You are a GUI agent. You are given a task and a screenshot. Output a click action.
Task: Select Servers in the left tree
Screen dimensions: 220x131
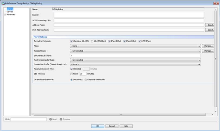point(10,12)
